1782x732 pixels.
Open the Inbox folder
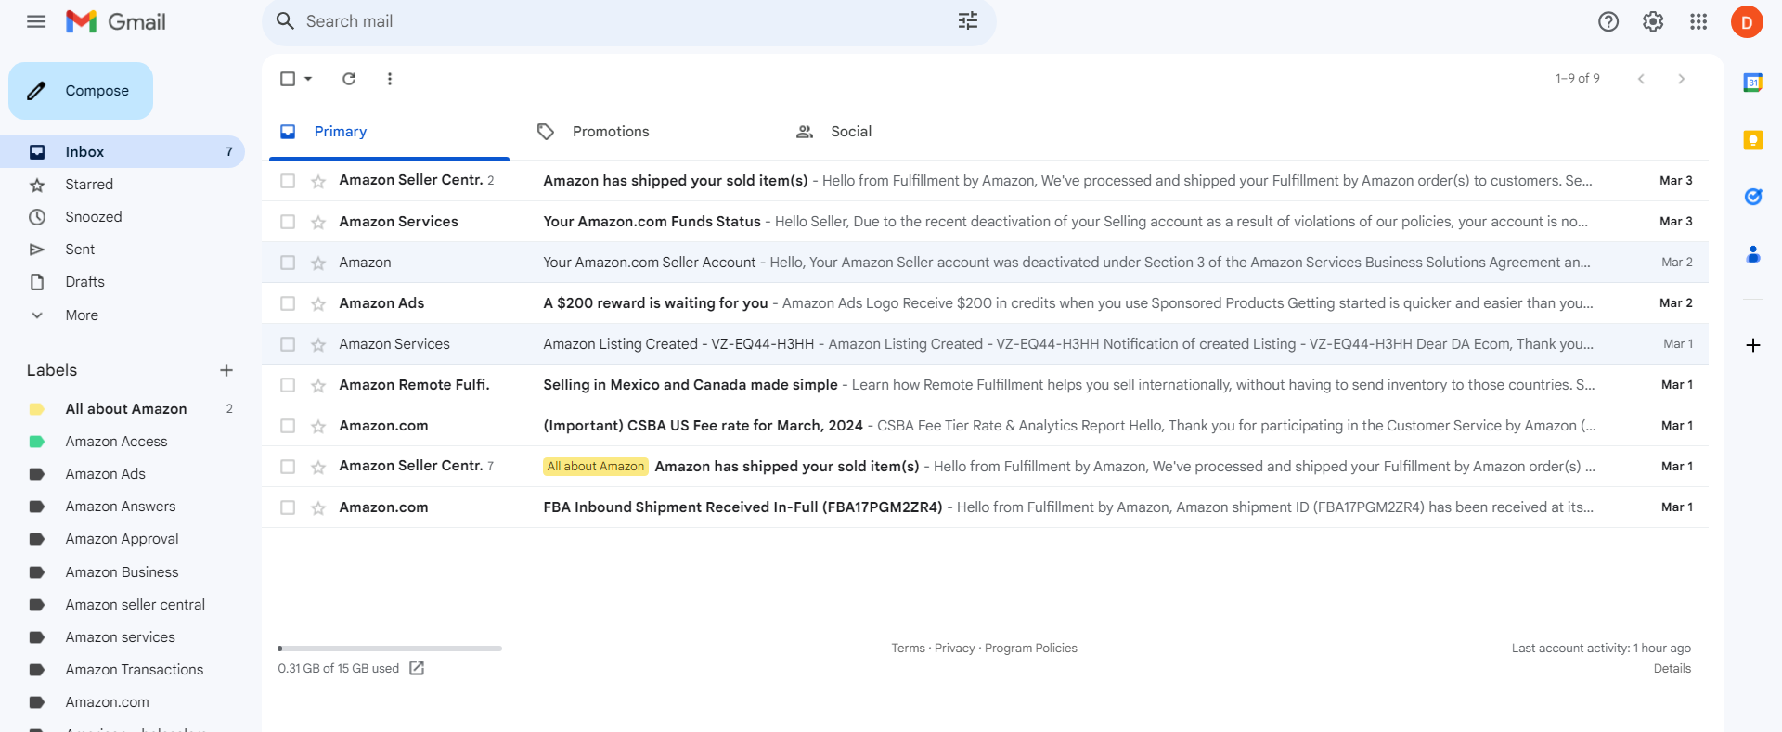(123, 152)
